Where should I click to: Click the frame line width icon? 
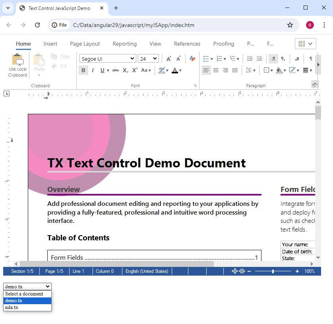coord(306,70)
